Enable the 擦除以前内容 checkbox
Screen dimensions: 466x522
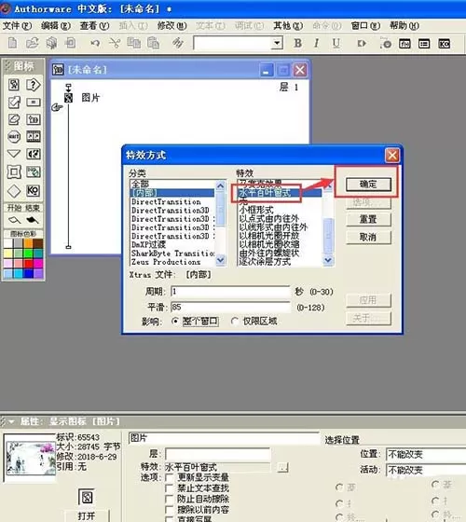tap(170, 510)
